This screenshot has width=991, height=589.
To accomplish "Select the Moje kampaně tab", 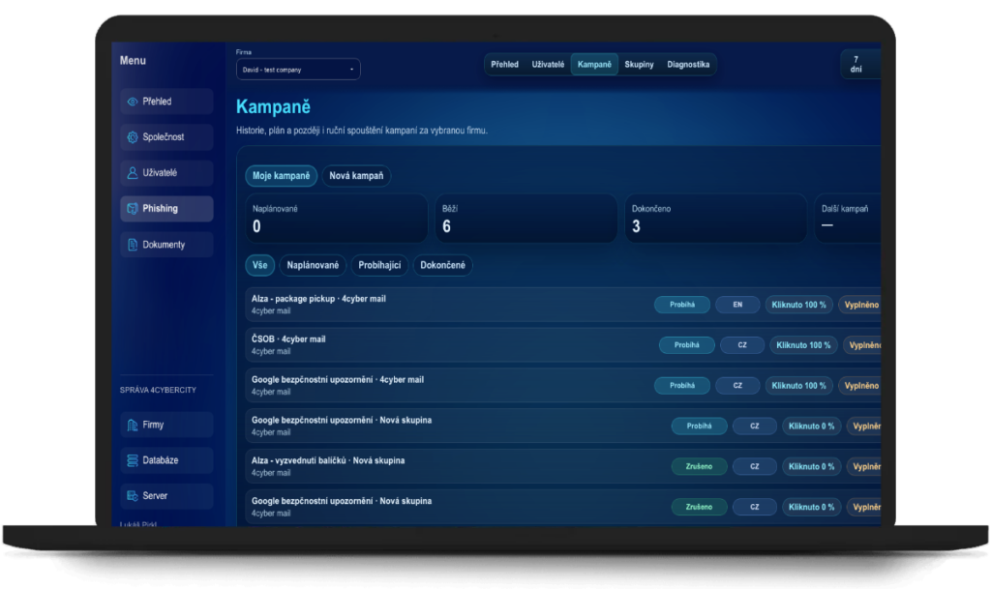I will pos(282,175).
